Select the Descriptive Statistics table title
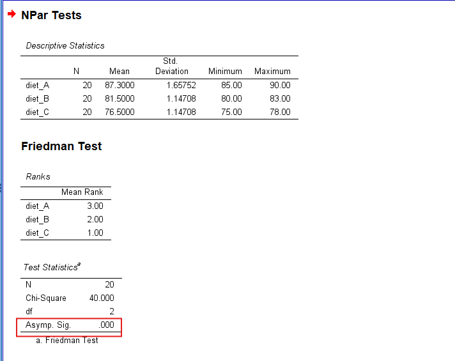This screenshot has width=455, height=361. (65, 46)
